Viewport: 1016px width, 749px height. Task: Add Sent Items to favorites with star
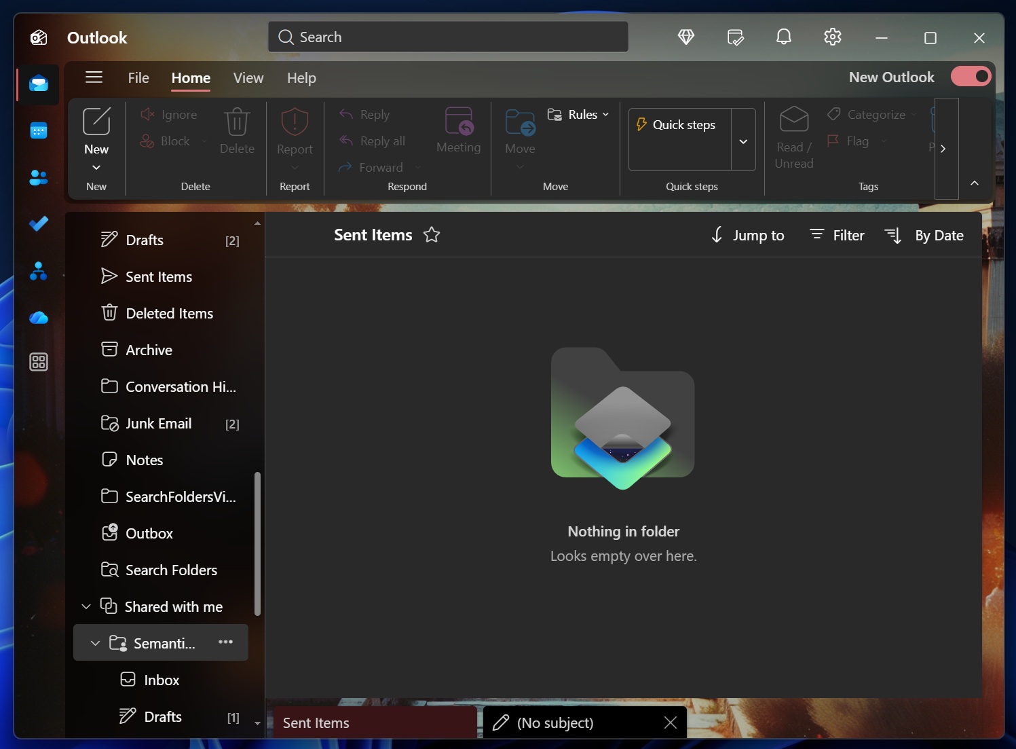[x=432, y=235]
